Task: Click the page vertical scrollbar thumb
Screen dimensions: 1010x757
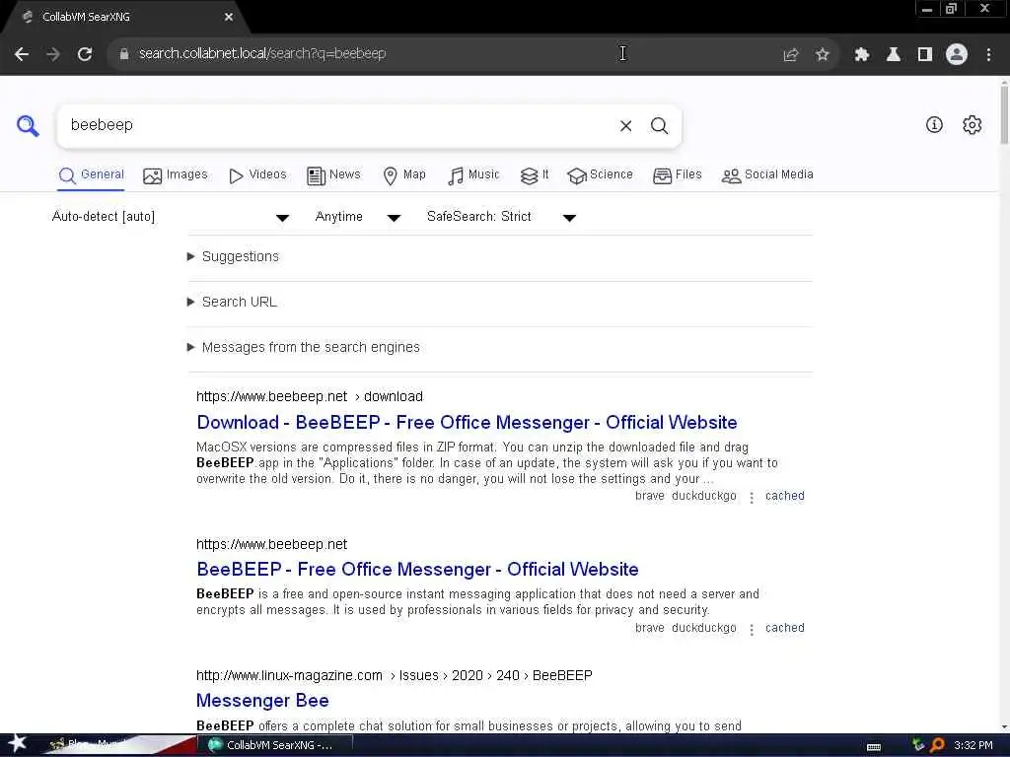Action: tap(1004, 113)
